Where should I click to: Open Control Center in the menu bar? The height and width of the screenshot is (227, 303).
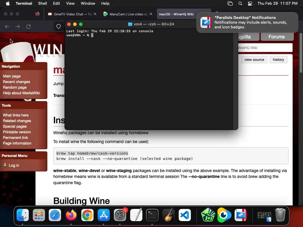(x=250, y=4)
